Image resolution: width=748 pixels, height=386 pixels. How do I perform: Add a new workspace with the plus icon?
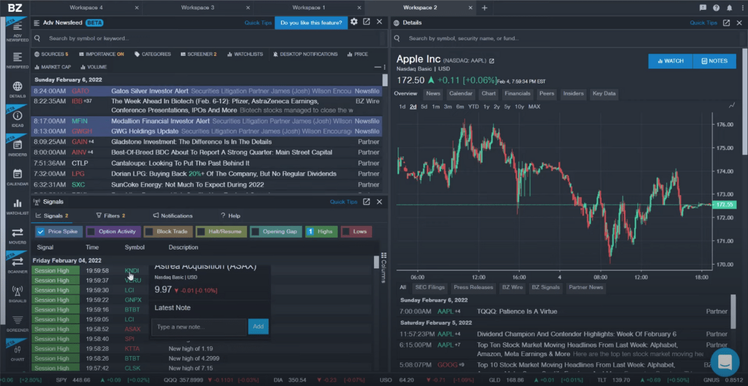(x=484, y=7)
